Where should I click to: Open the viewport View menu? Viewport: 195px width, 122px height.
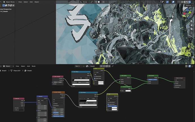pos(20,2)
